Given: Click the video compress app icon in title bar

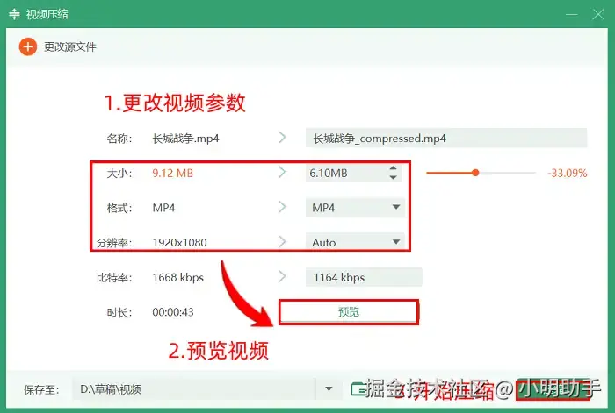Looking at the screenshot, I should point(14,14).
